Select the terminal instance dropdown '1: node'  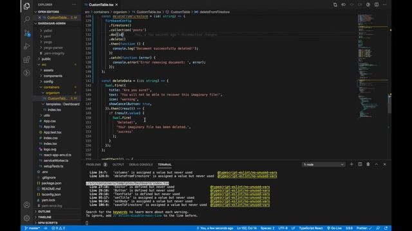323,164
